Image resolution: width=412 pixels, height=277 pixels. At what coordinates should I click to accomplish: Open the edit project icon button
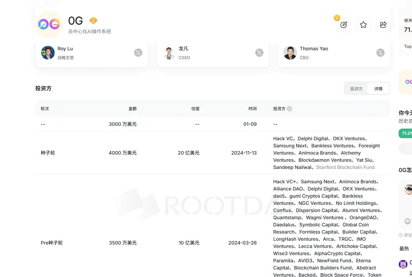(x=344, y=25)
